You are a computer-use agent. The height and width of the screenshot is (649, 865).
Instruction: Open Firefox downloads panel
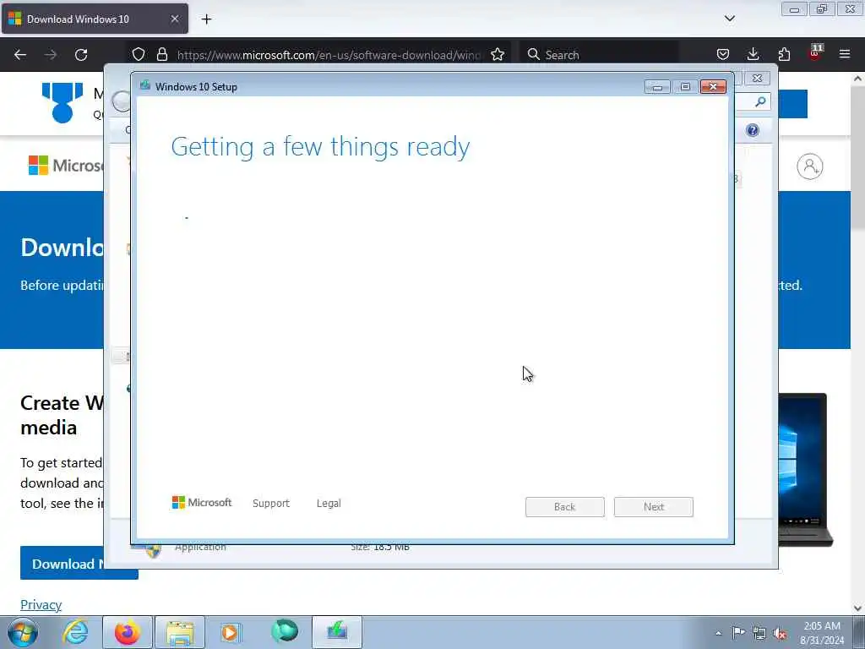(x=753, y=54)
